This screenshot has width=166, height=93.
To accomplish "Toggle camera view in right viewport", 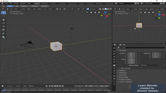I will [x=145, y=12].
